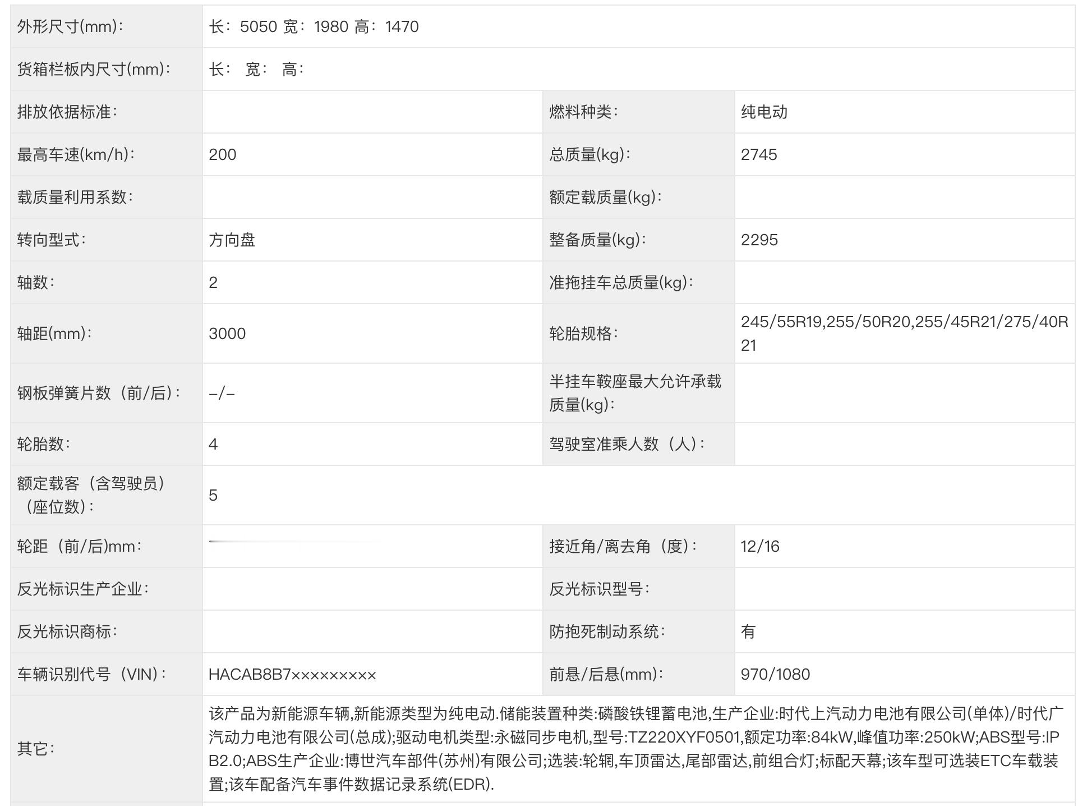Click the 轮胎数 value 4

point(213,444)
